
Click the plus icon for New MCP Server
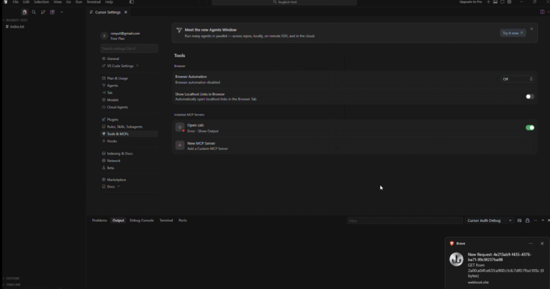click(179, 146)
